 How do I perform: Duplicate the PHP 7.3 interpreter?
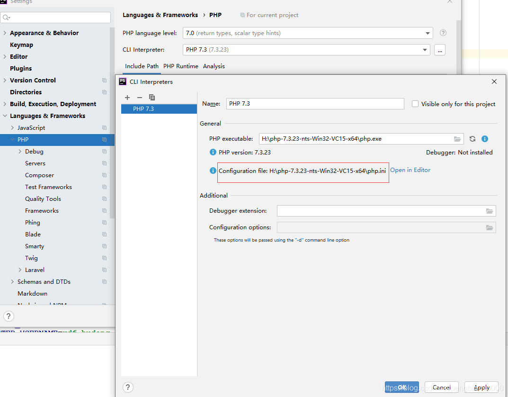152,98
